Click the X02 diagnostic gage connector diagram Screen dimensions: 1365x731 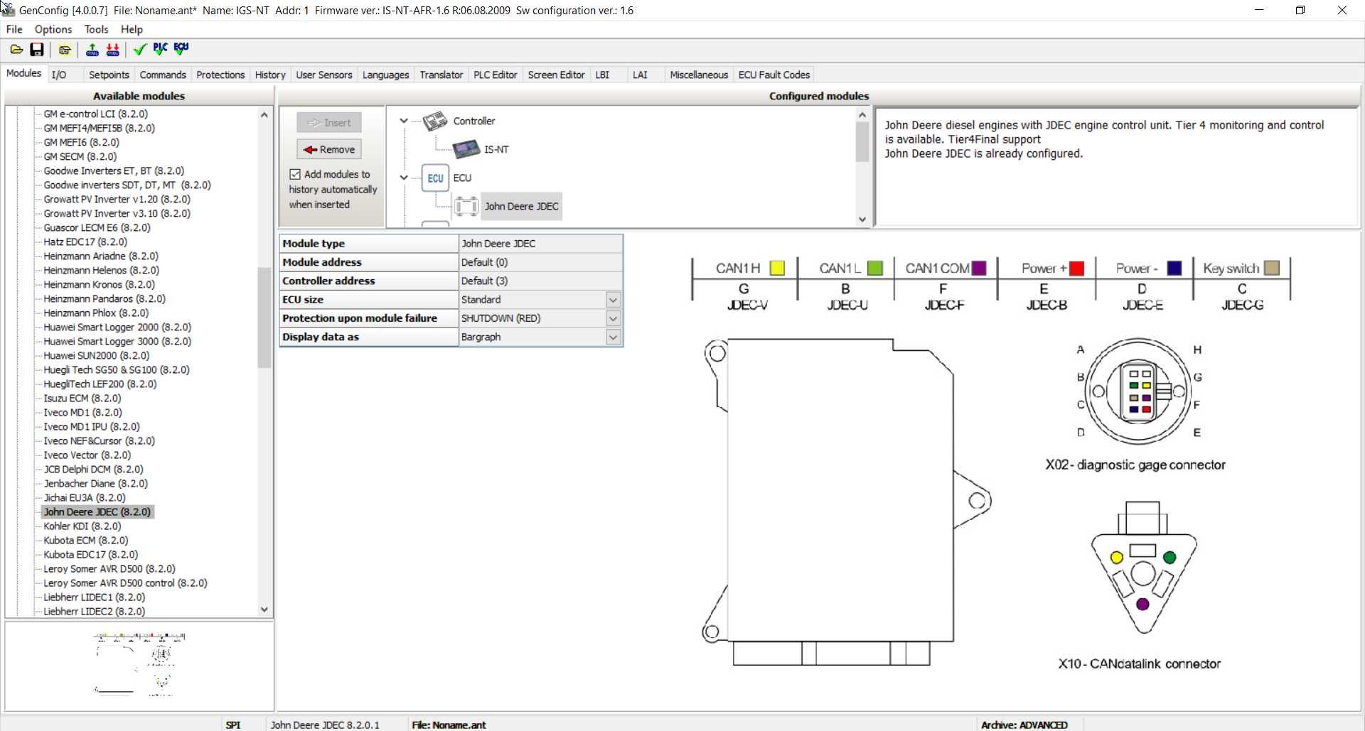(1138, 391)
